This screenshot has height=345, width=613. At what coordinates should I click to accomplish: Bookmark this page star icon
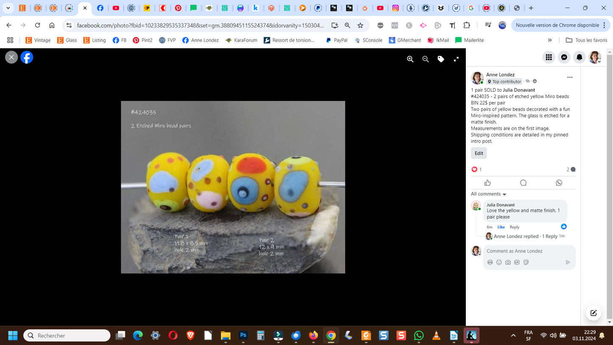[x=361, y=25]
